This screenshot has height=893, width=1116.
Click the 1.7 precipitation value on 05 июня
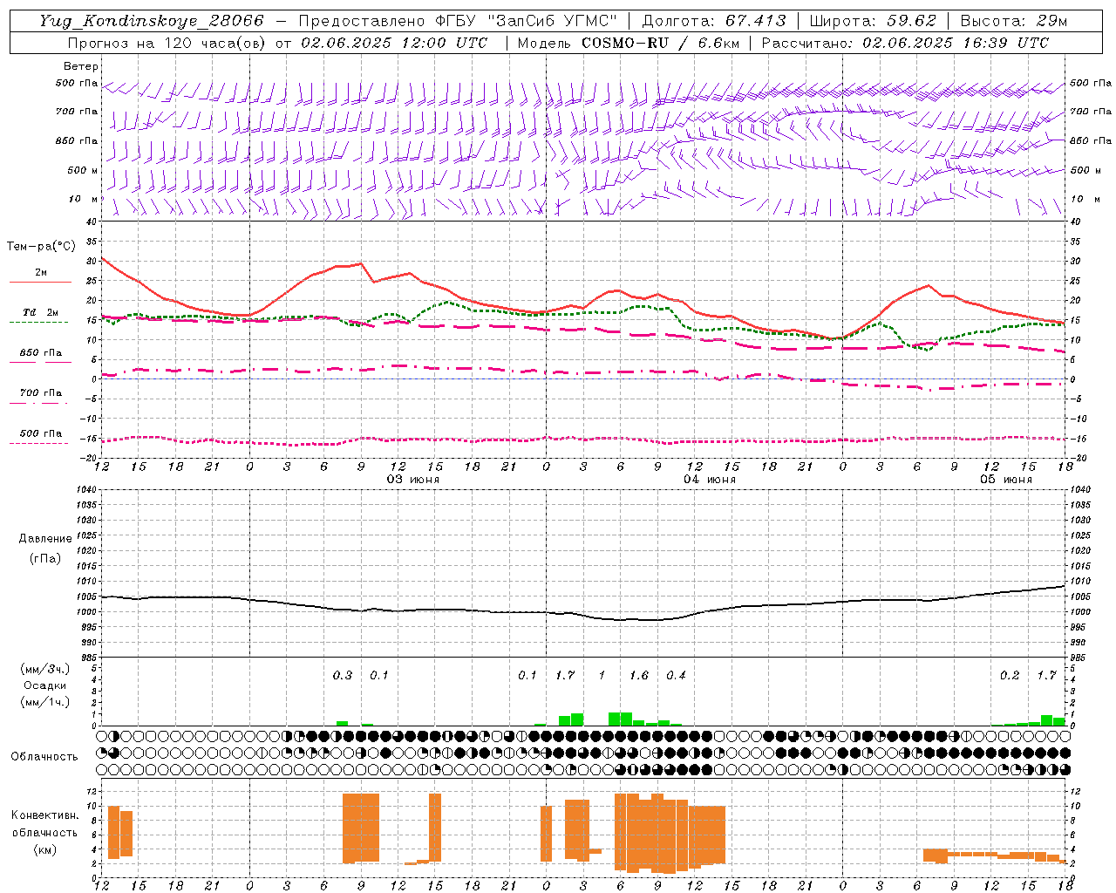1046,675
